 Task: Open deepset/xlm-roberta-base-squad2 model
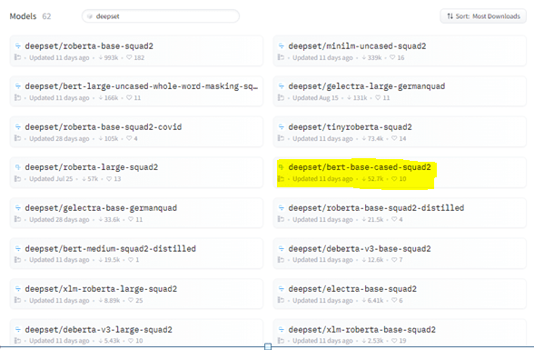[400, 334]
